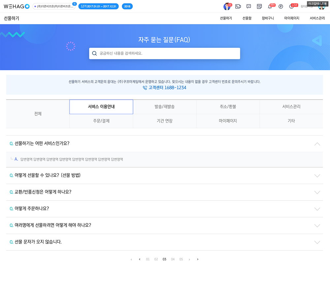Click the FAQ search input field

coord(168,53)
